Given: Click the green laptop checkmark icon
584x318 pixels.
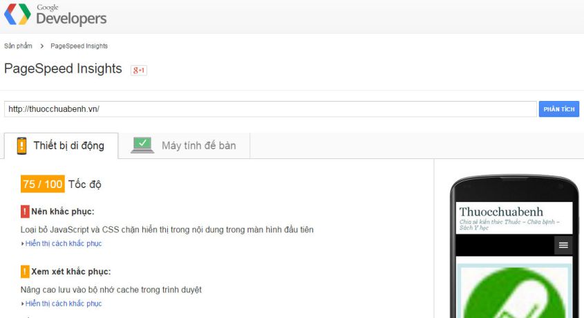Looking at the screenshot, I should click(142, 145).
